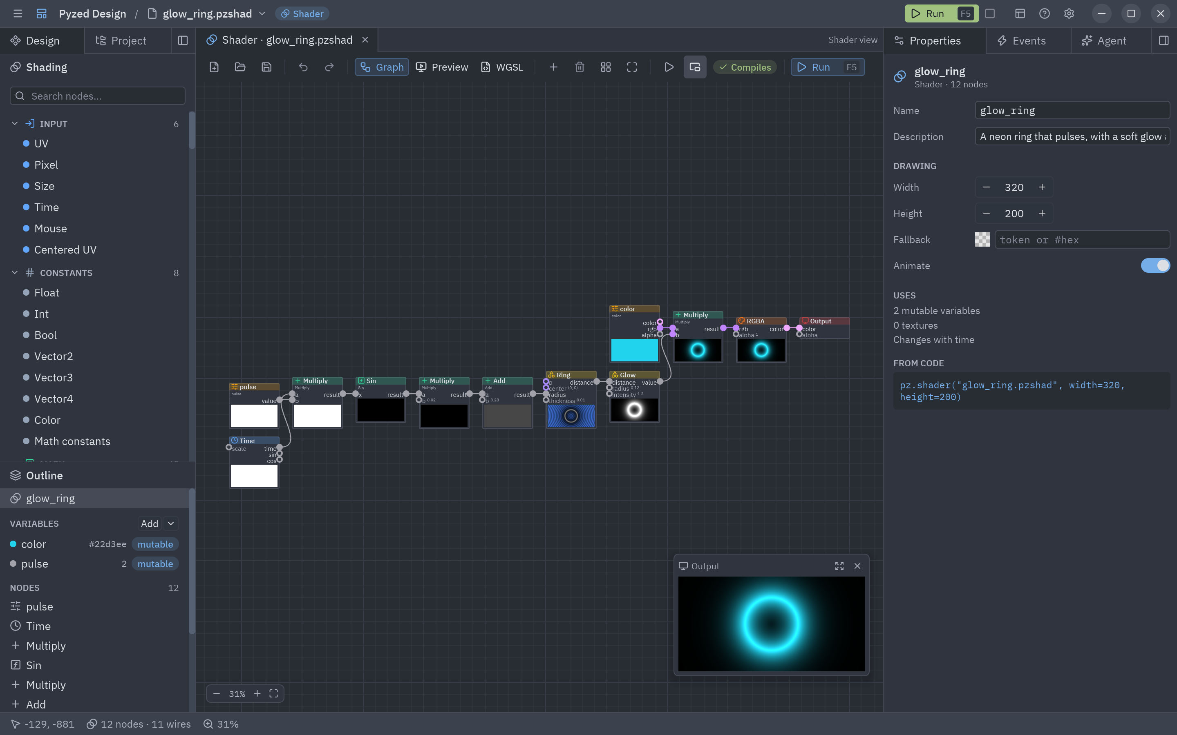Collapse the right properties sidebar
This screenshot has height=735, width=1177.
tap(1164, 41)
